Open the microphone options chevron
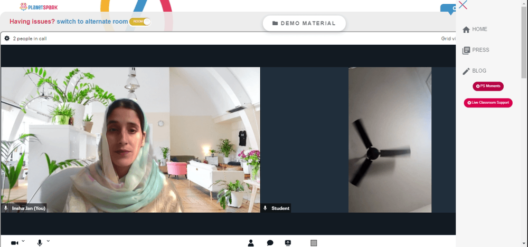The width and height of the screenshot is (528, 247). [x=48, y=241]
